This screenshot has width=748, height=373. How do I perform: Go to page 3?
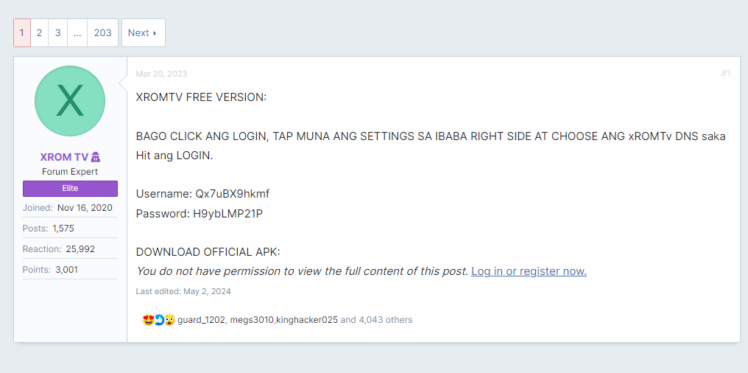pos(58,33)
